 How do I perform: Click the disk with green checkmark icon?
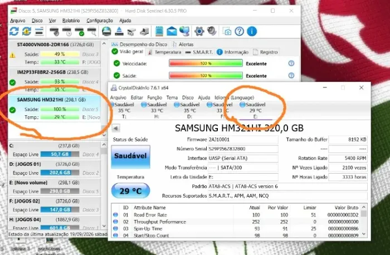point(80,32)
